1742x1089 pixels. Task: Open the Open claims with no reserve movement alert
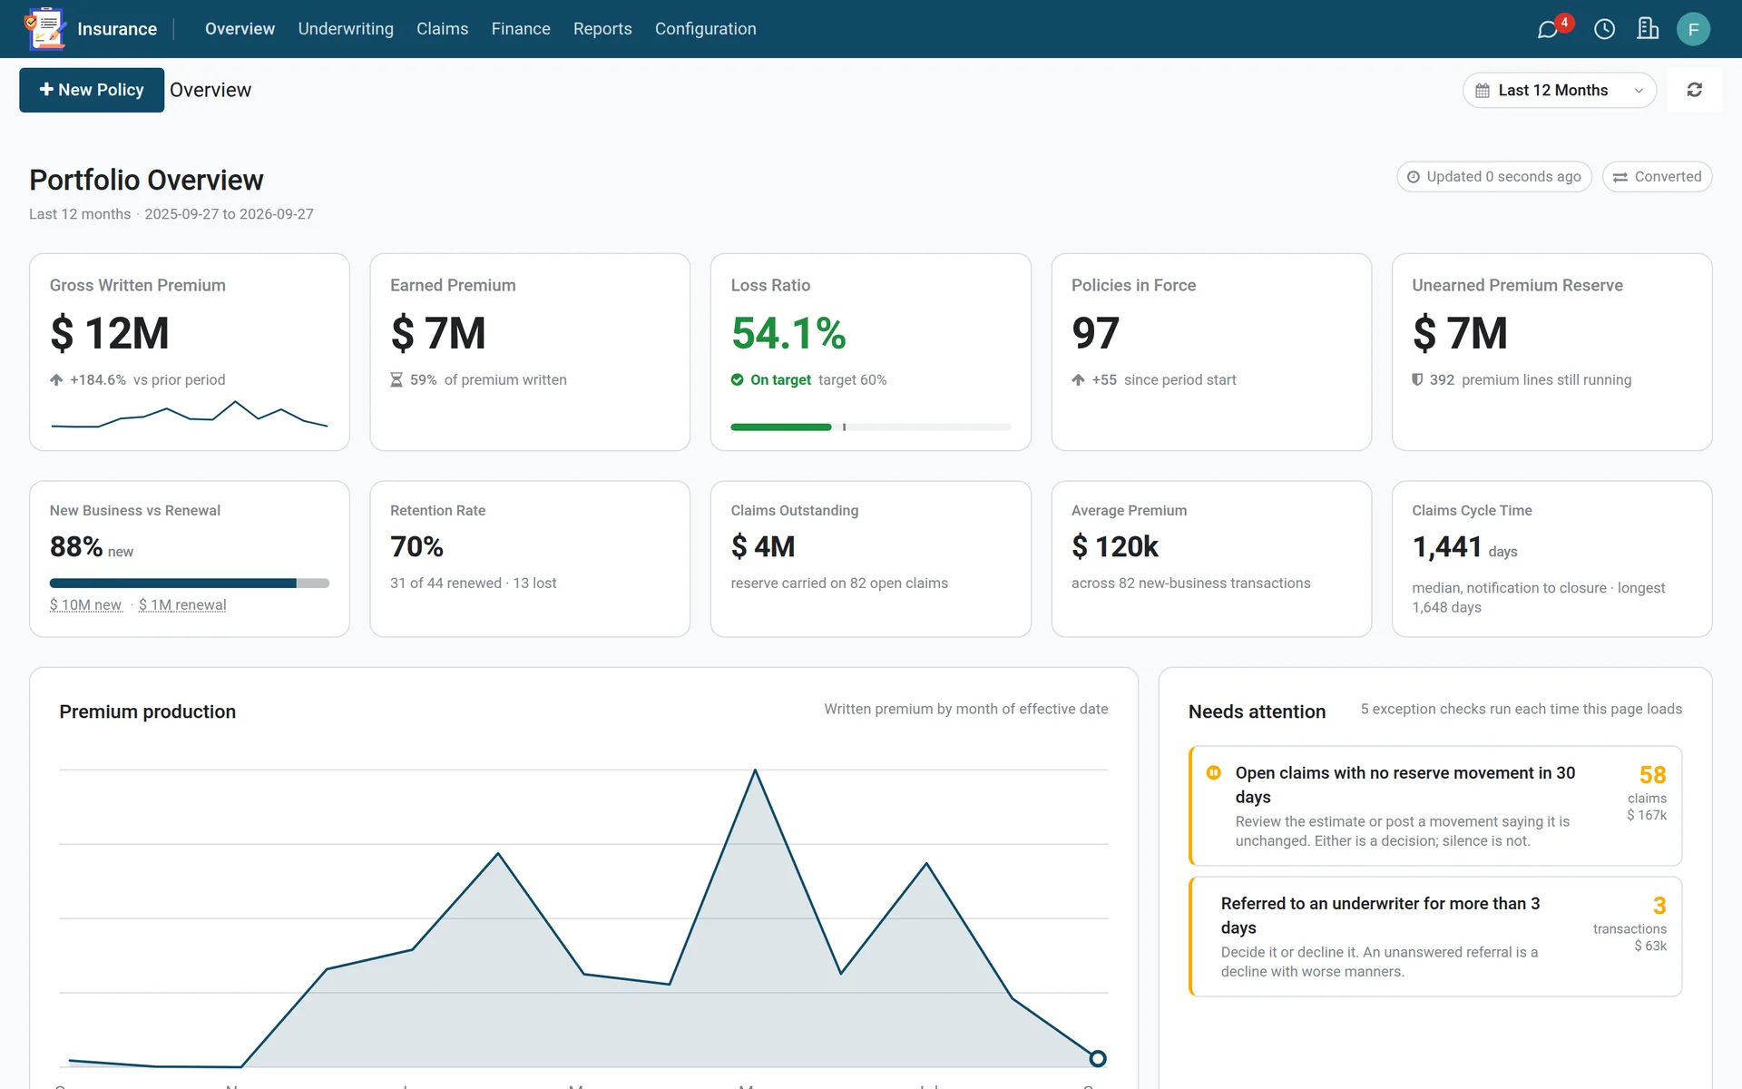[x=1435, y=806]
